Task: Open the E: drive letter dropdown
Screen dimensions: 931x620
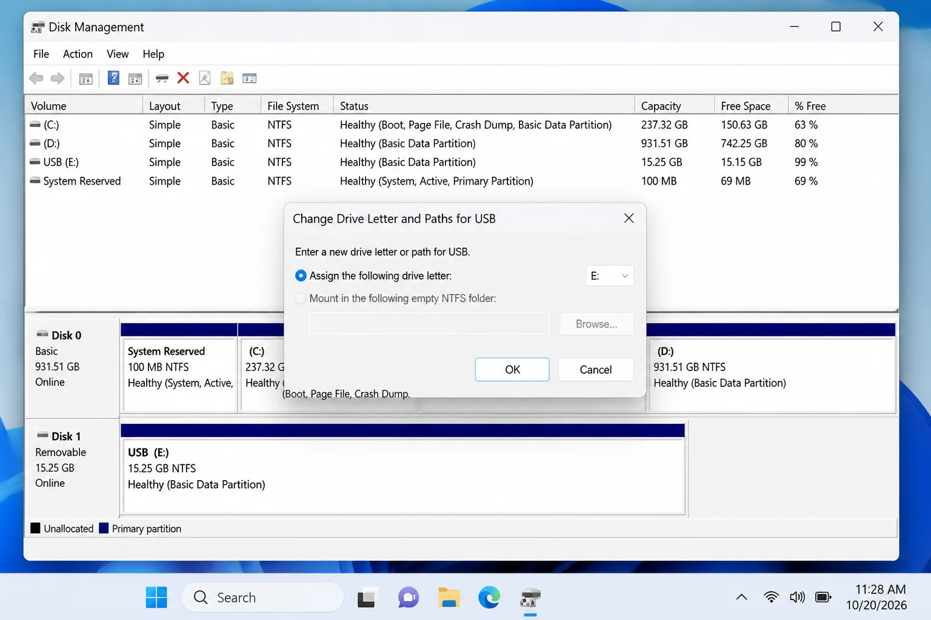Action: pyautogui.click(x=610, y=276)
